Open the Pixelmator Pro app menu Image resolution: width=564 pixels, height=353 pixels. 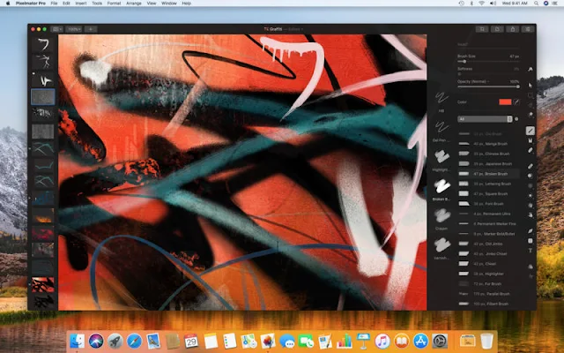[x=31, y=4]
